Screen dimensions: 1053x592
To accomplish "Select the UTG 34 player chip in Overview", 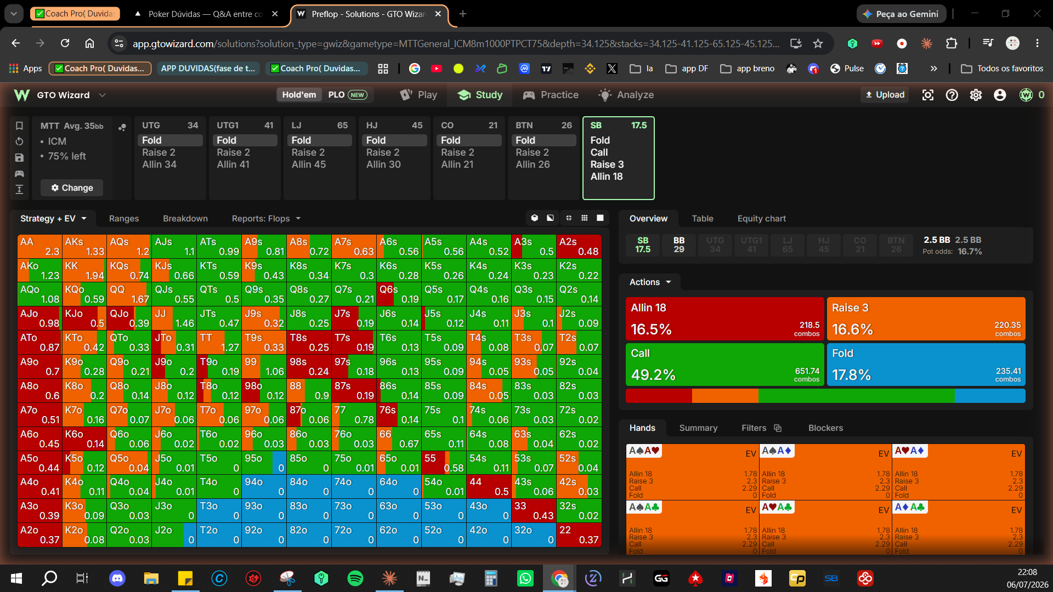I will pyautogui.click(x=715, y=244).
